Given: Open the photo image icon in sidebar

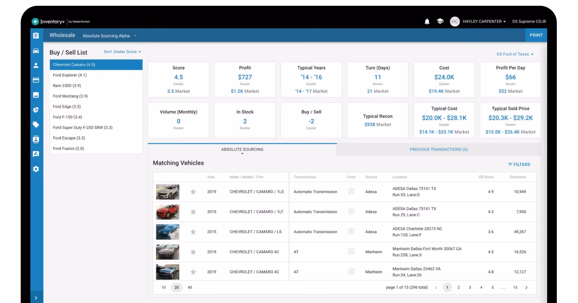Looking at the screenshot, I should pyautogui.click(x=36, y=95).
